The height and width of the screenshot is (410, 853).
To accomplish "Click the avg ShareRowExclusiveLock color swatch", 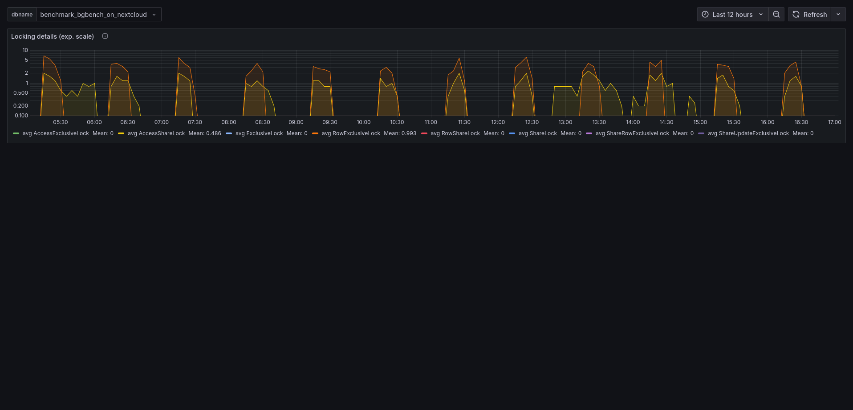I will tap(589, 133).
